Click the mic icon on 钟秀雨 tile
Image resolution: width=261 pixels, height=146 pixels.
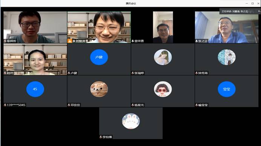[x=197, y=73]
